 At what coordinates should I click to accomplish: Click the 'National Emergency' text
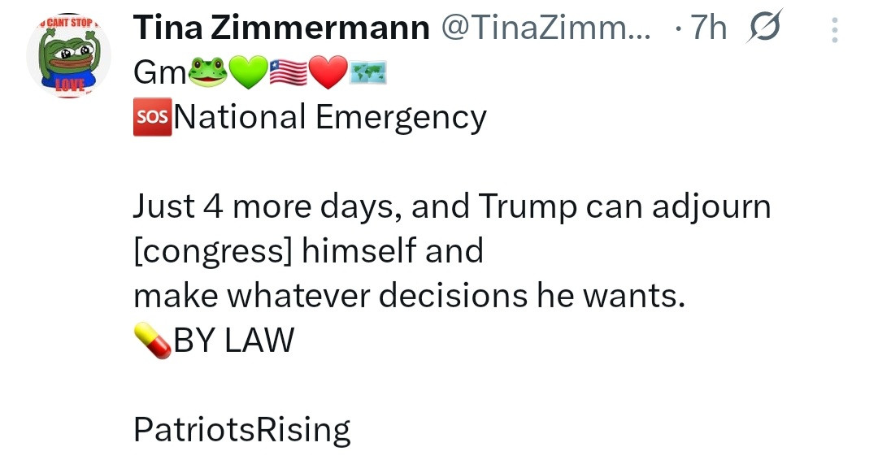click(x=330, y=118)
